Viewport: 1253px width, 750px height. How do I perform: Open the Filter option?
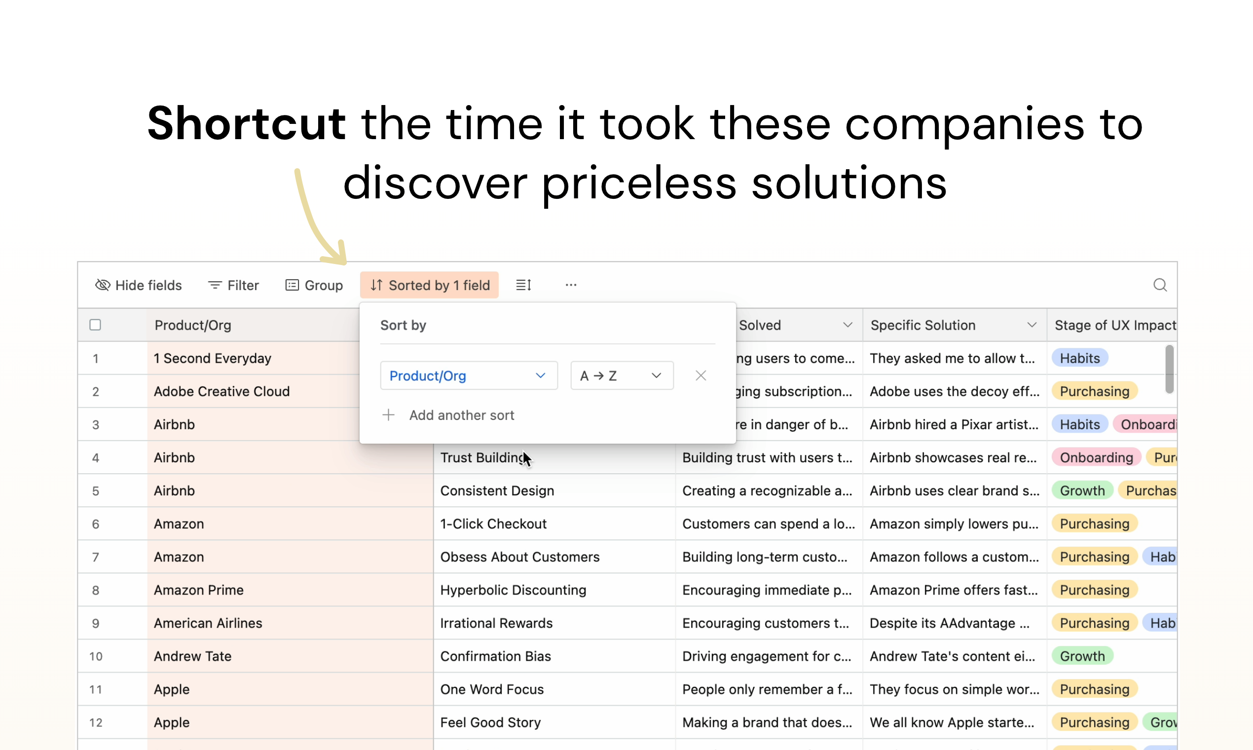point(233,285)
